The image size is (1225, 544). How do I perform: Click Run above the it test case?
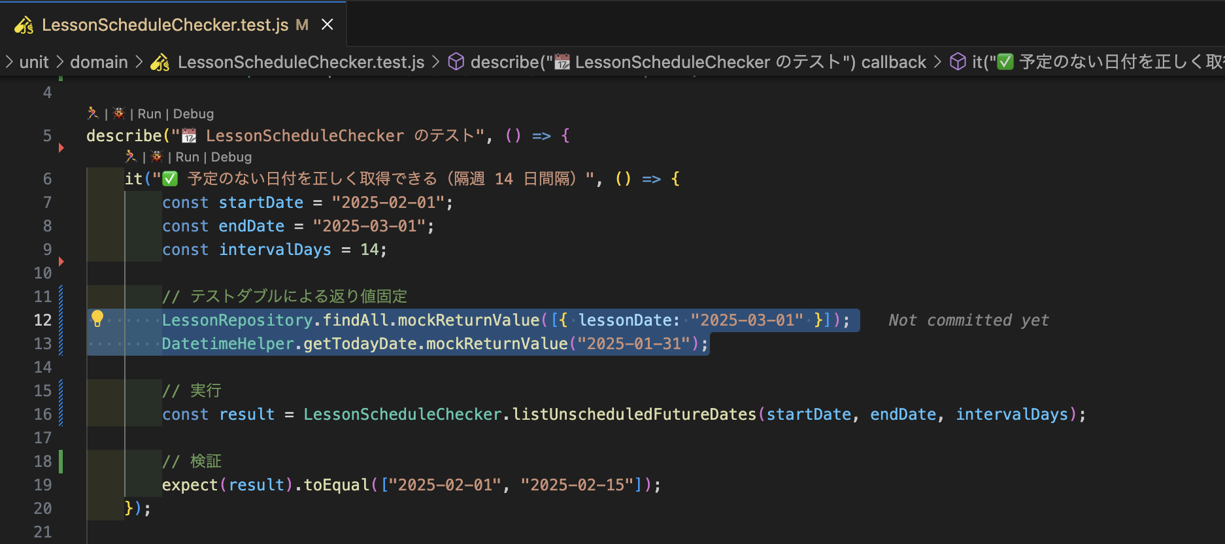(x=187, y=157)
